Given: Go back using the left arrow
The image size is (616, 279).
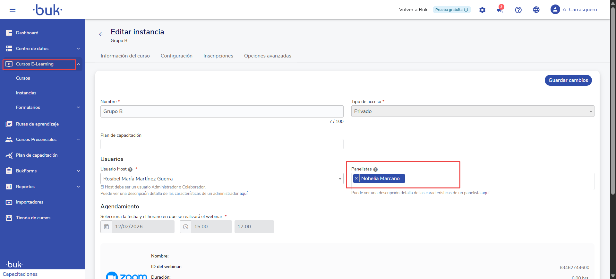Looking at the screenshot, I should point(101,34).
